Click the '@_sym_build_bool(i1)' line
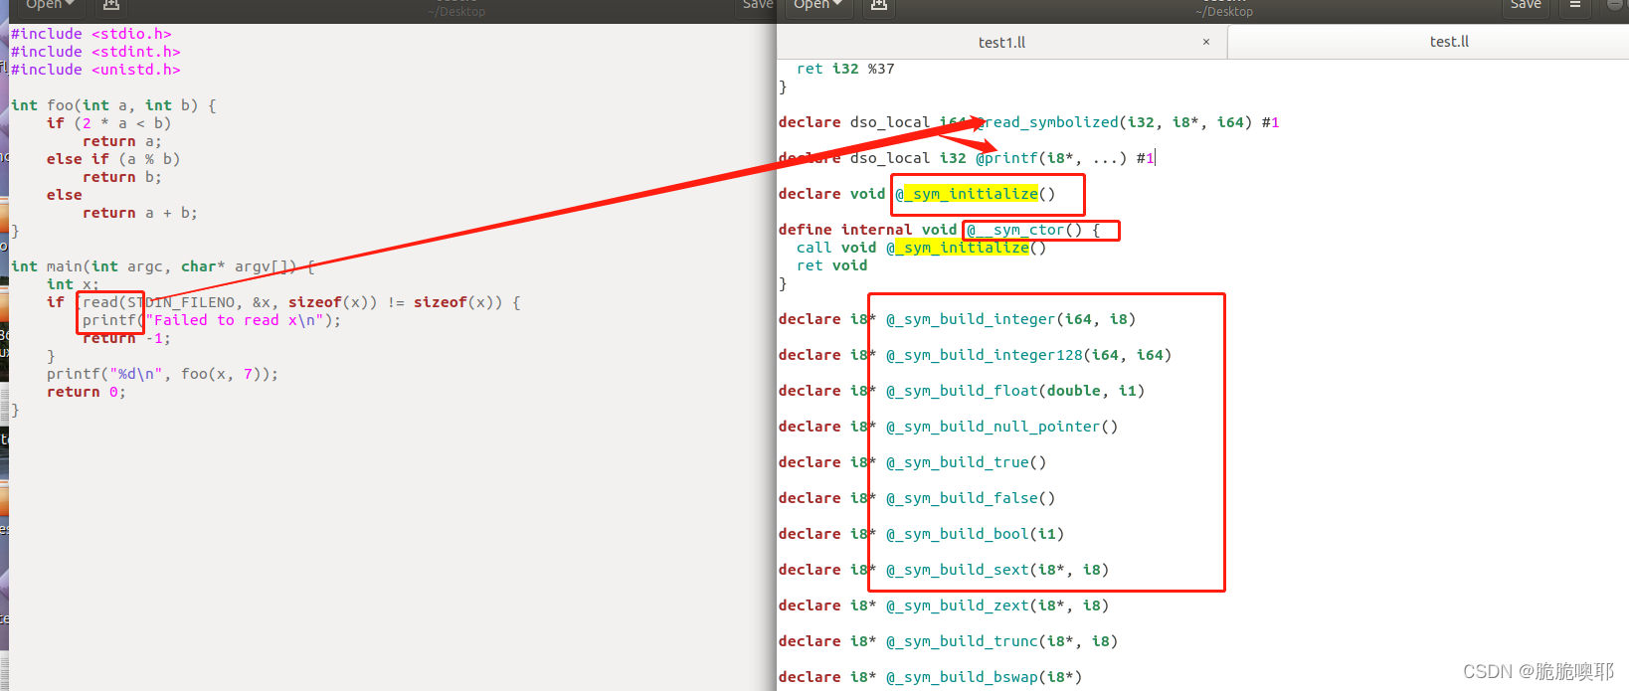The height and width of the screenshot is (691, 1629). coord(921,534)
